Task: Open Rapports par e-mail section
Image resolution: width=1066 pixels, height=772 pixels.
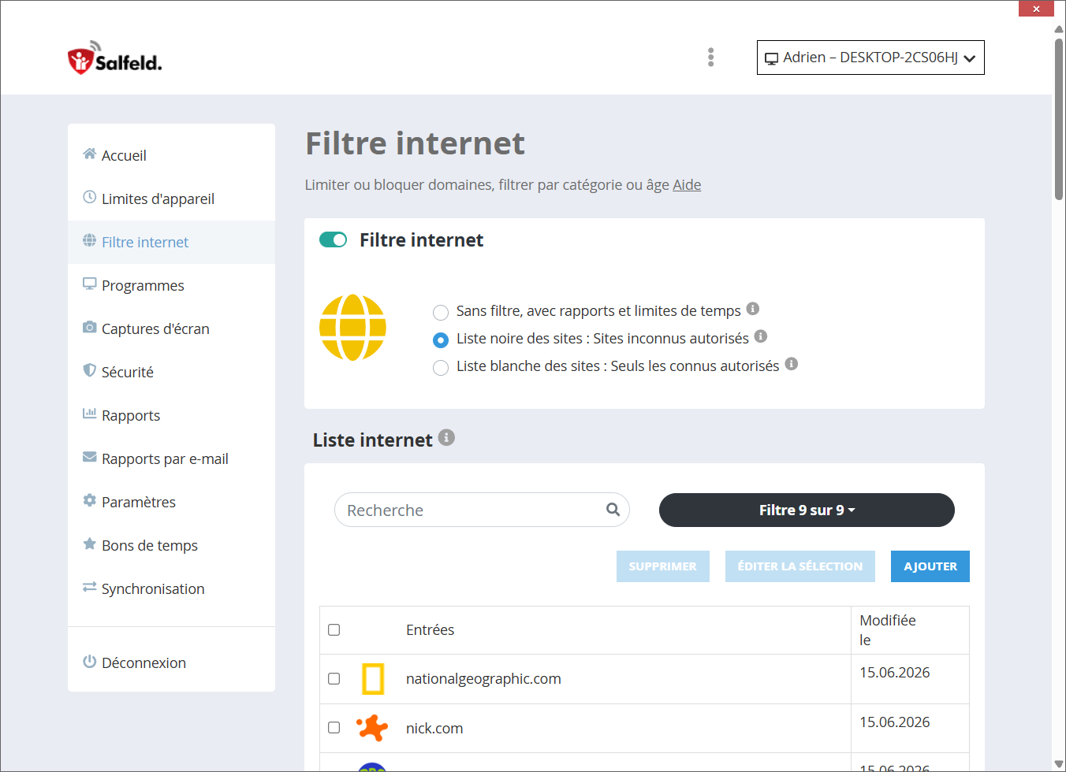Action: tap(171, 458)
